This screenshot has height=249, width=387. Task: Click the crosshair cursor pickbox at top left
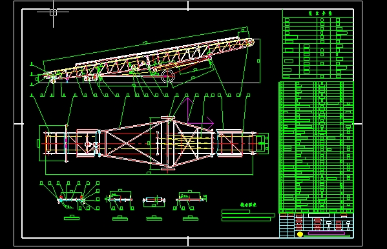tap(54, 12)
